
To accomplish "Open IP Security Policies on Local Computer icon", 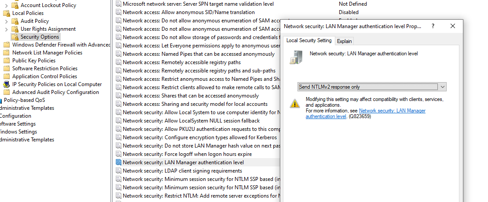I will [x=7, y=84].
